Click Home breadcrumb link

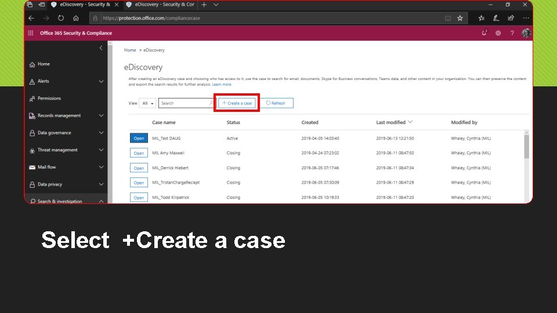(130, 50)
